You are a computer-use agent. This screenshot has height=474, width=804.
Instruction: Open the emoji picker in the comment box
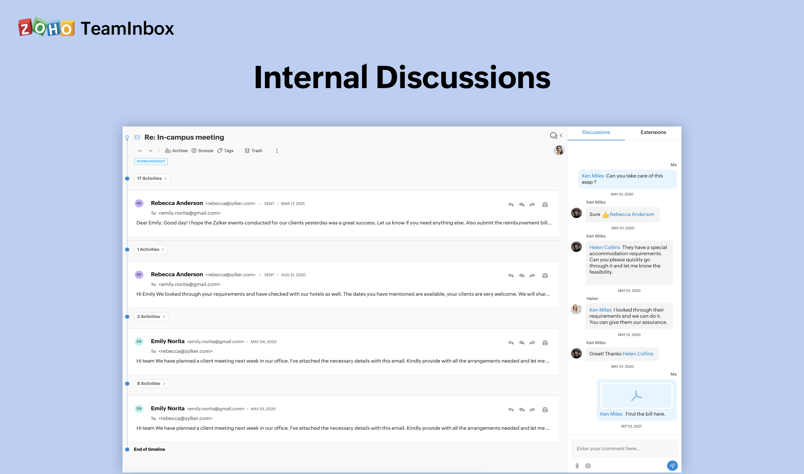[x=588, y=466]
